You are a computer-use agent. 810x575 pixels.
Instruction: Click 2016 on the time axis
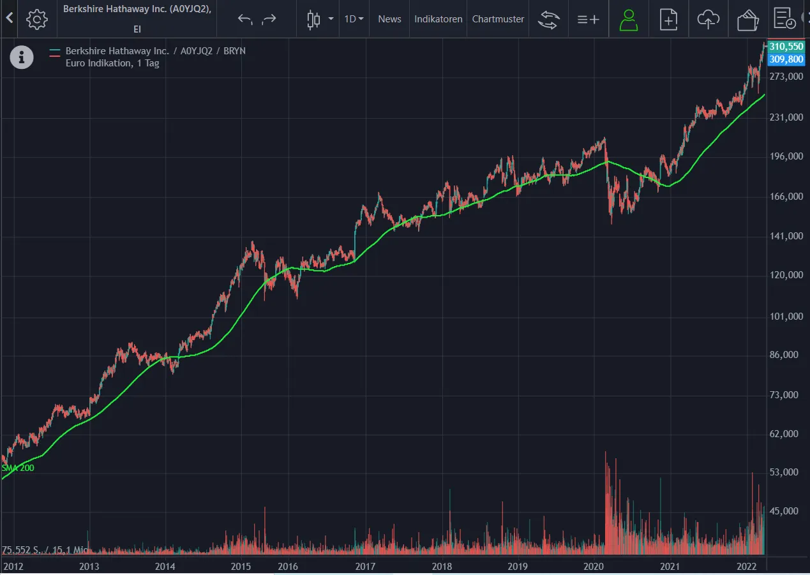(x=288, y=566)
